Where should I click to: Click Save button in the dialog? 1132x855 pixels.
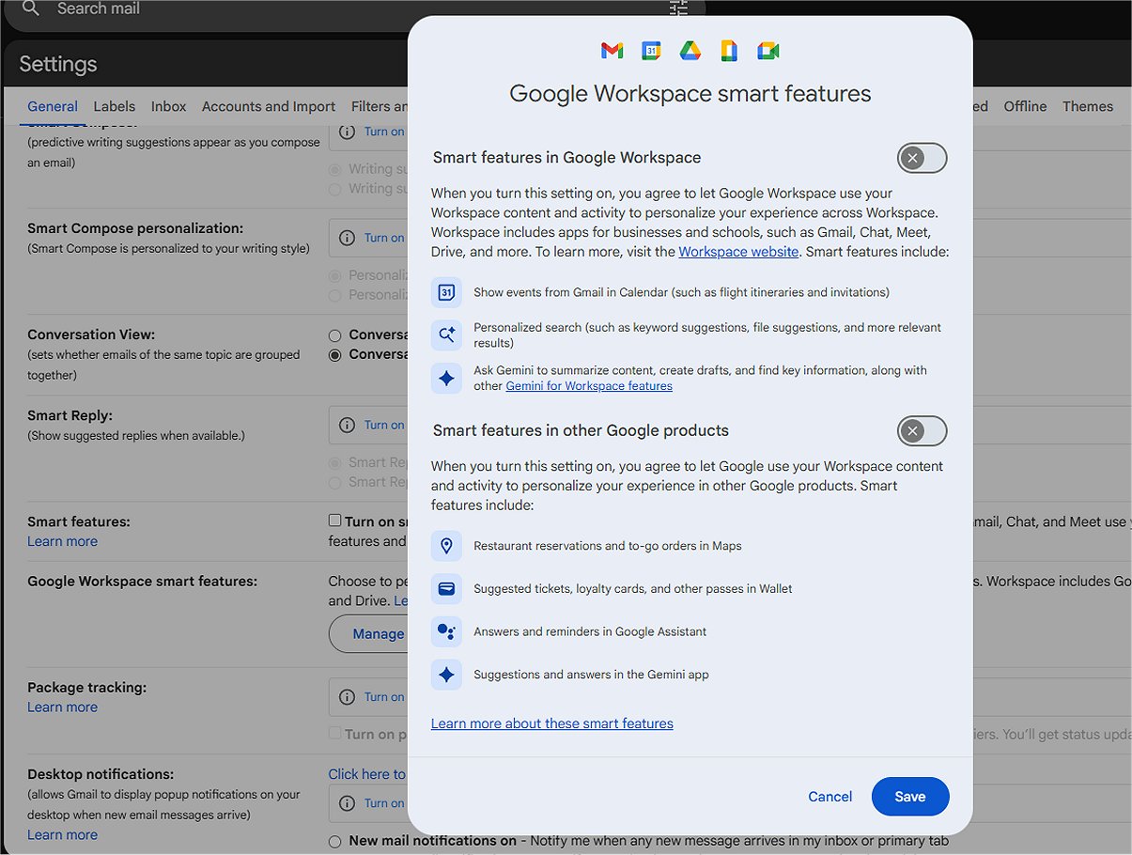(x=910, y=797)
